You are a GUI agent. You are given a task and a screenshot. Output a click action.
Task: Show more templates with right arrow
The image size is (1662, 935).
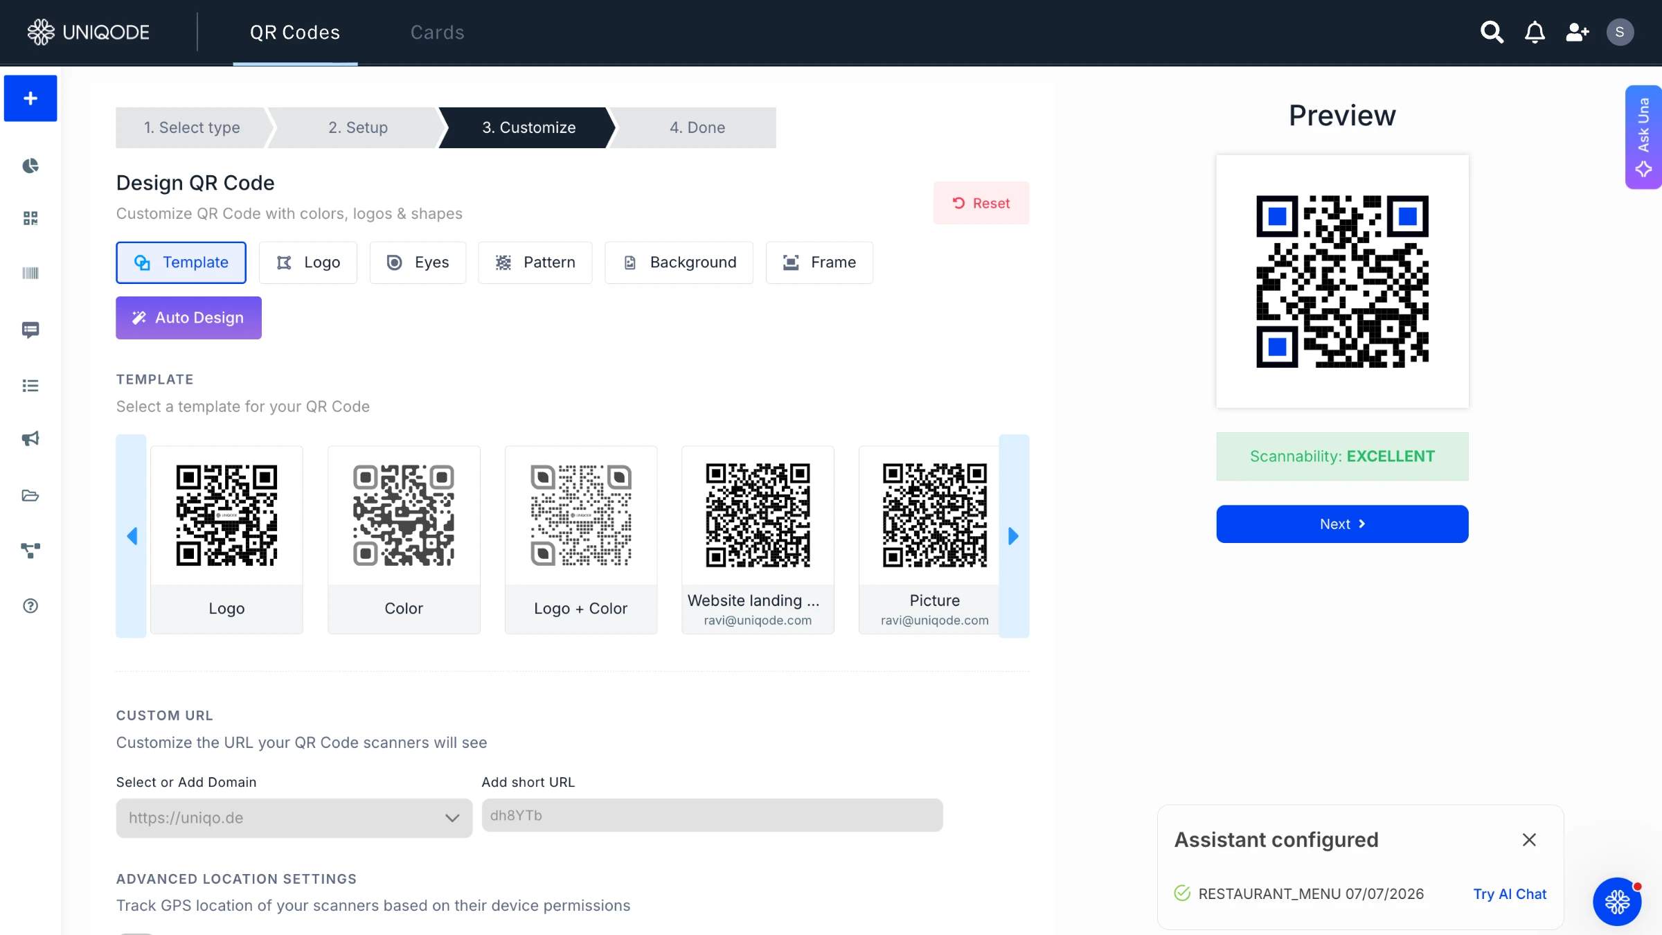coord(1014,536)
